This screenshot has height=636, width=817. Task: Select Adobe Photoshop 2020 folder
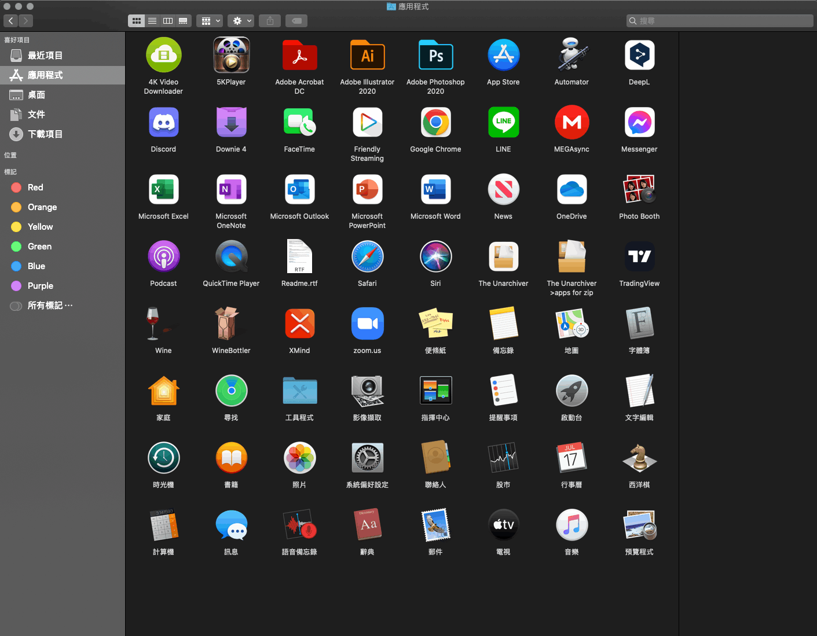click(x=435, y=55)
